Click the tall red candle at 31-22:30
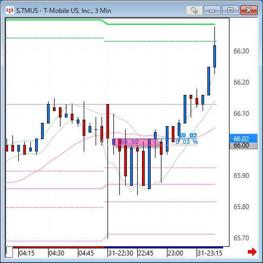Screen dimensions: 263x263 tap(107, 121)
